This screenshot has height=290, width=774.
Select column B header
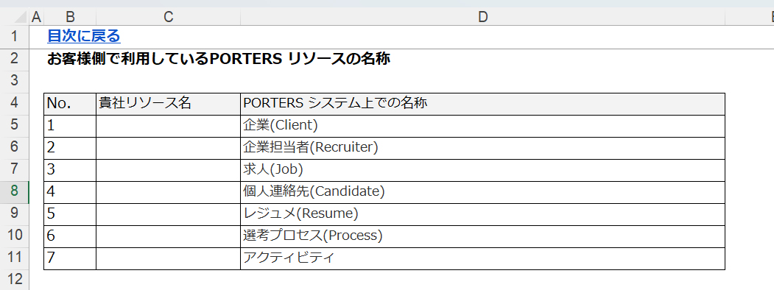(x=70, y=17)
